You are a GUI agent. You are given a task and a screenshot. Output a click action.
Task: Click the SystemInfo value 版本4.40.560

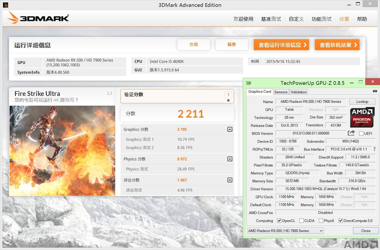pyautogui.click(x=58, y=72)
